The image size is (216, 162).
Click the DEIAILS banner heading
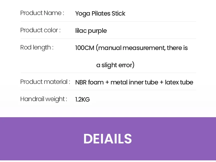pos(107,139)
